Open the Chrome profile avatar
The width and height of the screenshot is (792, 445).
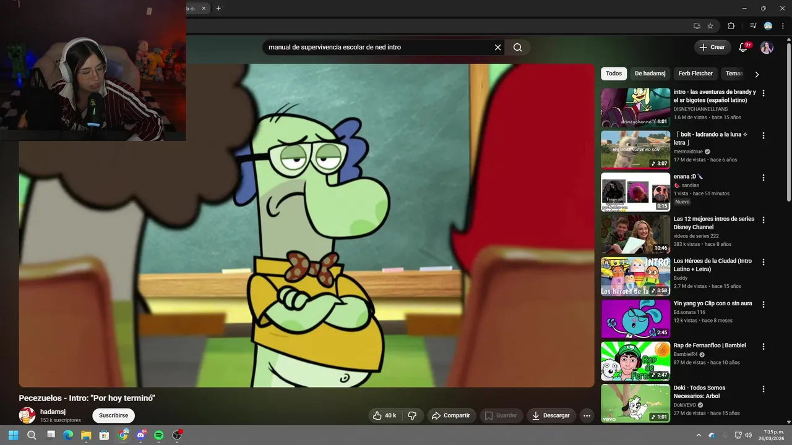coord(768,26)
